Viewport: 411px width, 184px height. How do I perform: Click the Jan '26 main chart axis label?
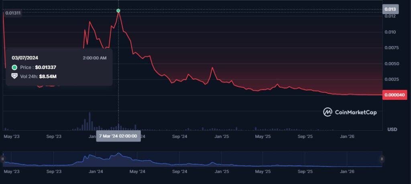point(347,136)
